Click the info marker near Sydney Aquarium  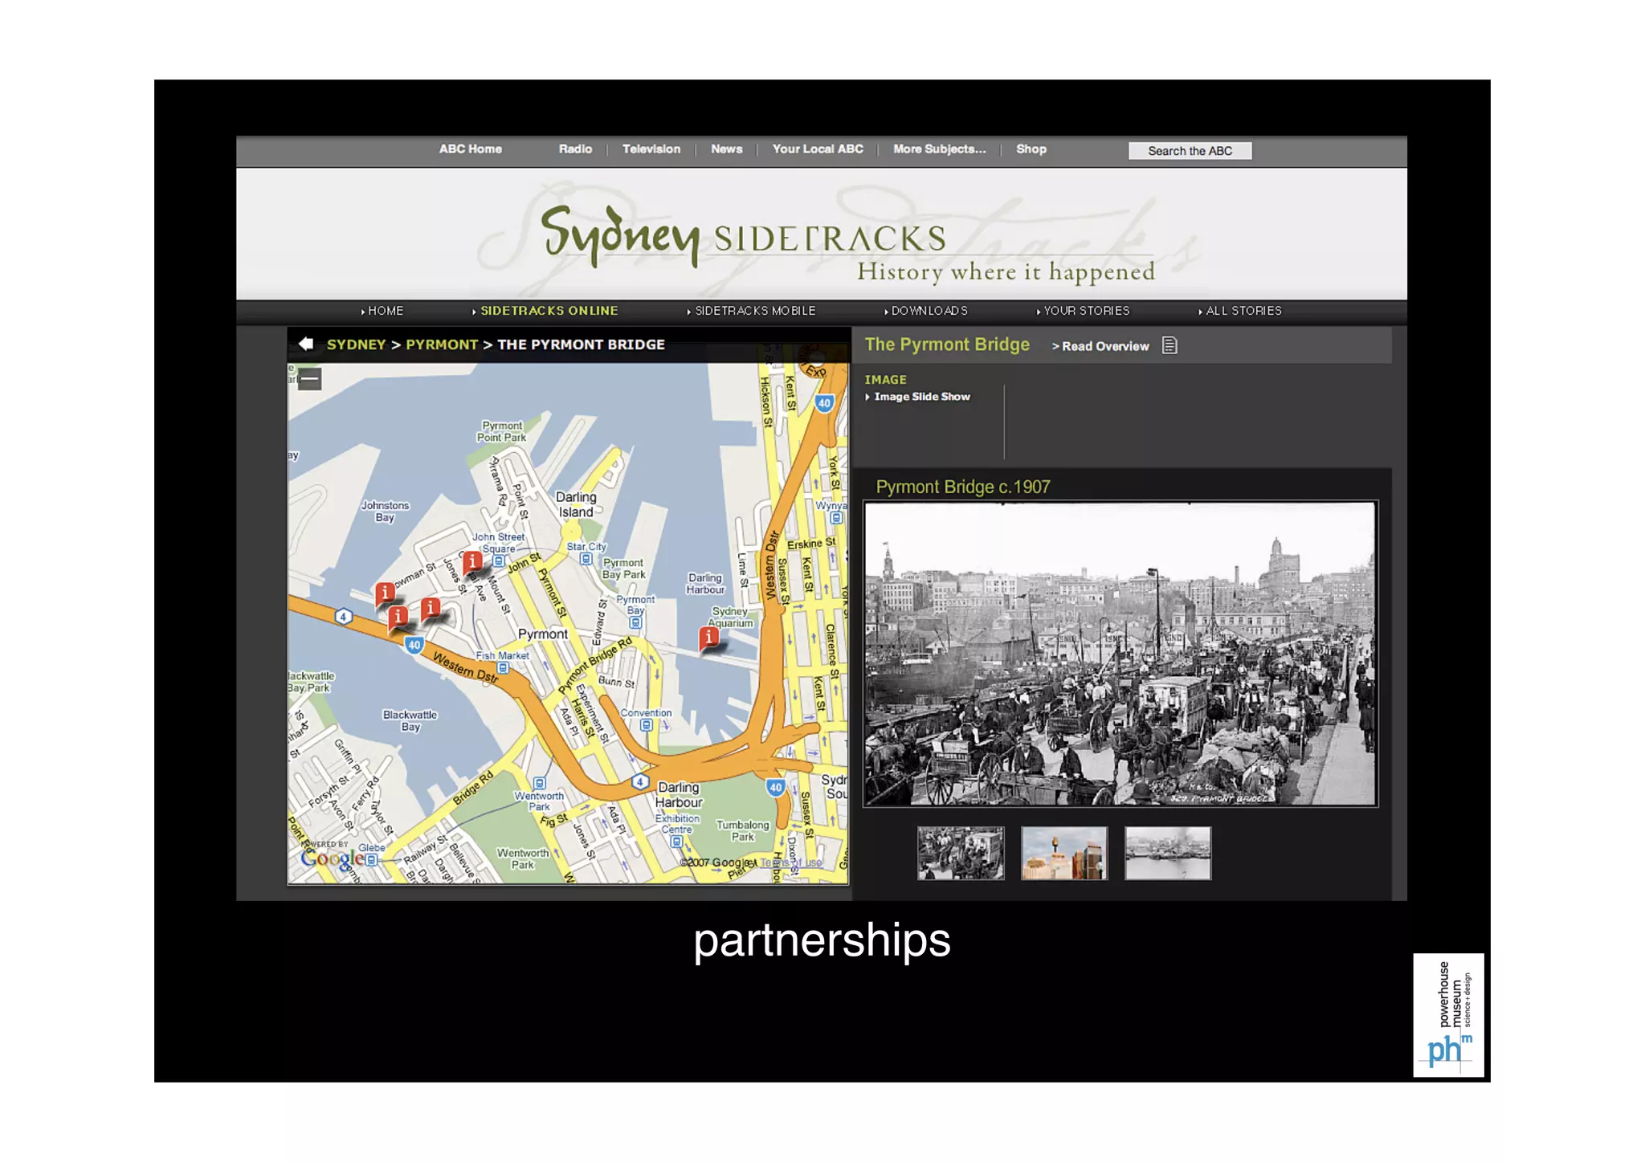(x=708, y=638)
